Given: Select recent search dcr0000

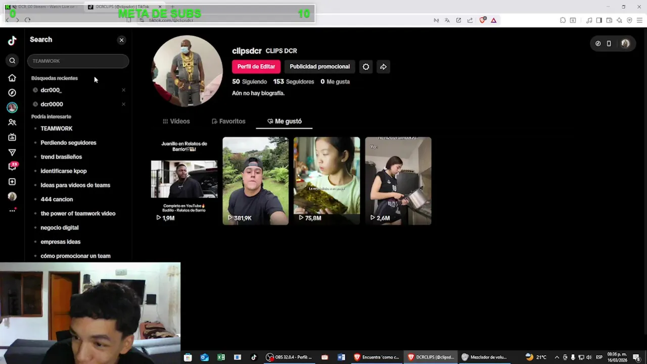Looking at the screenshot, I should [x=52, y=104].
